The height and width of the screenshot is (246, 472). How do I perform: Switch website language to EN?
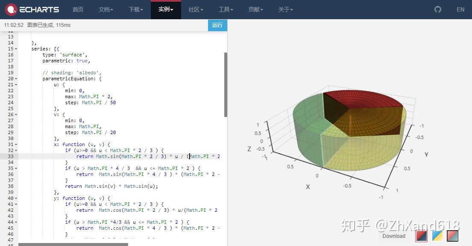pyautogui.click(x=460, y=9)
